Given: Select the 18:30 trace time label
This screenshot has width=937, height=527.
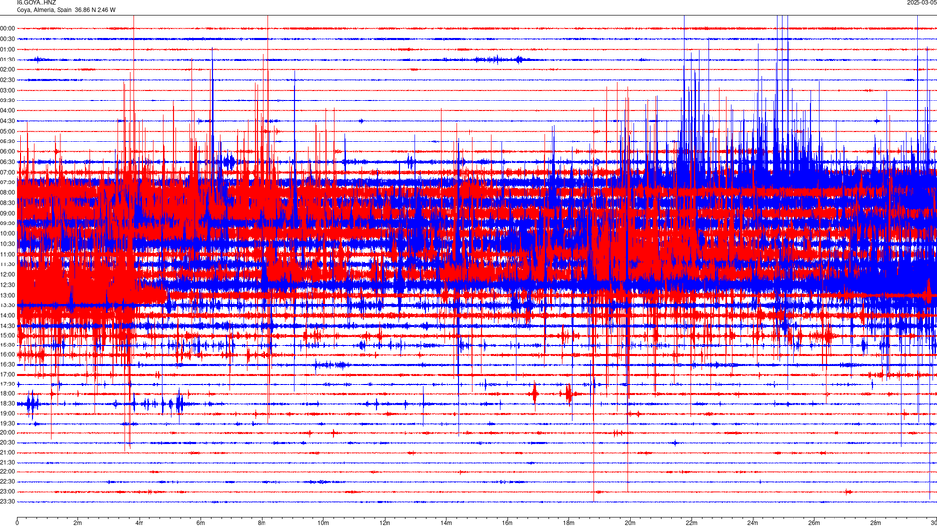Looking at the screenshot, I should (x=8, y=403).
